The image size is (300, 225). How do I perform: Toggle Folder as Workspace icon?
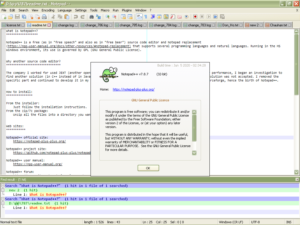tap(180, 17)
